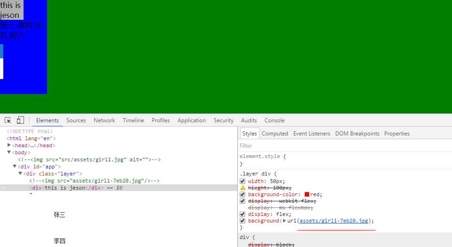
Task: Collapse the div id="app" node
Action: point(15,167)
